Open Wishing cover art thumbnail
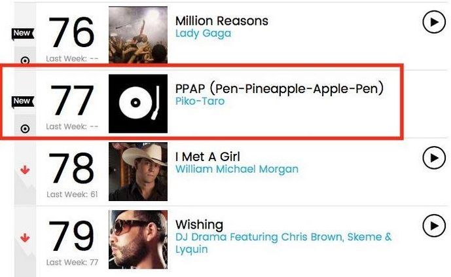The width and height of the screenshot is (451, 277). coord(138,240)
